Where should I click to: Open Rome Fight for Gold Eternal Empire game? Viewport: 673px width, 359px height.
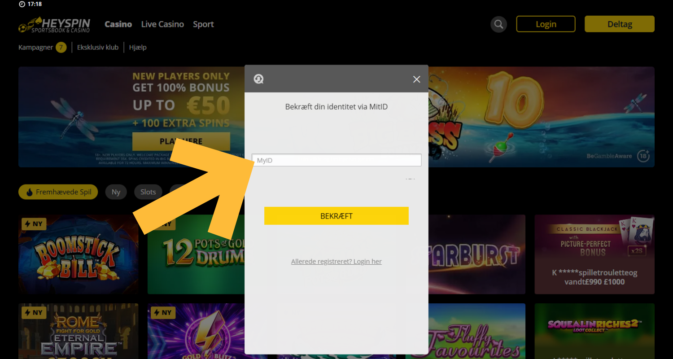click(79, 331)
